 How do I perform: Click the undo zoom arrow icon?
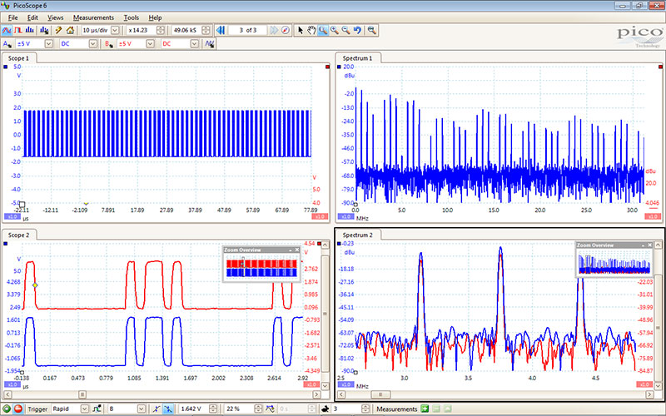click(358, 30)
